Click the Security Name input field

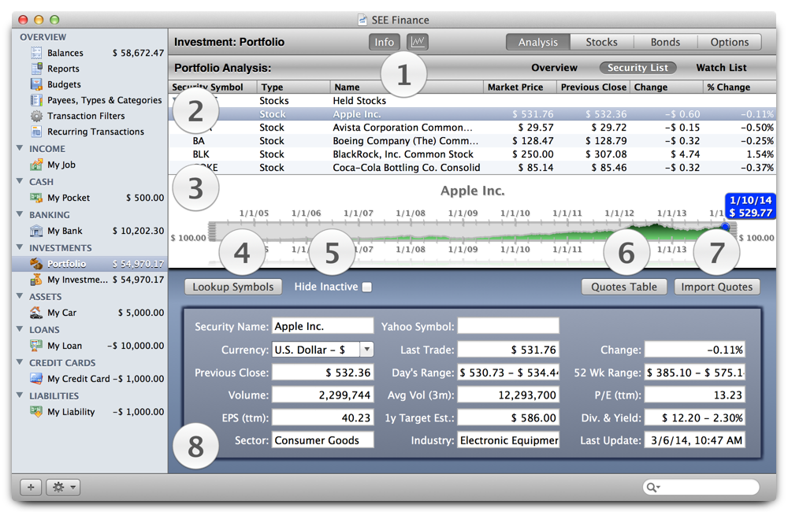[x=322, y=326]
